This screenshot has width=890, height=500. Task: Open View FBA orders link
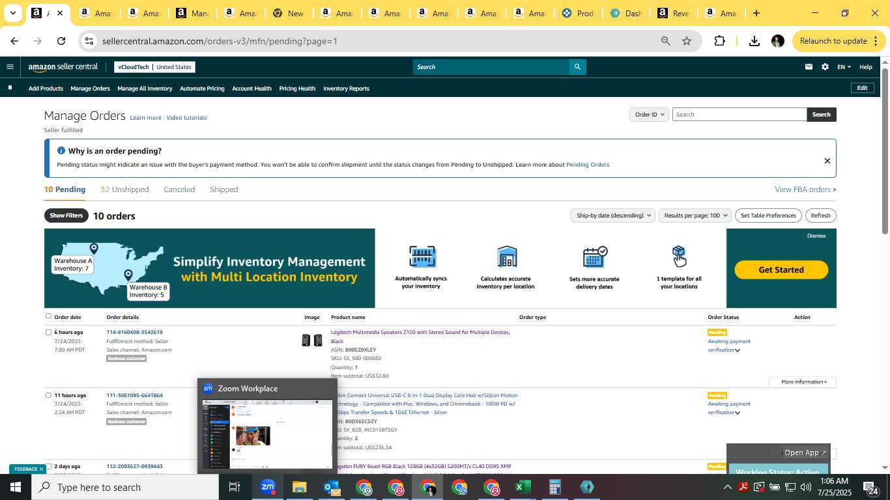click(805, 189)
